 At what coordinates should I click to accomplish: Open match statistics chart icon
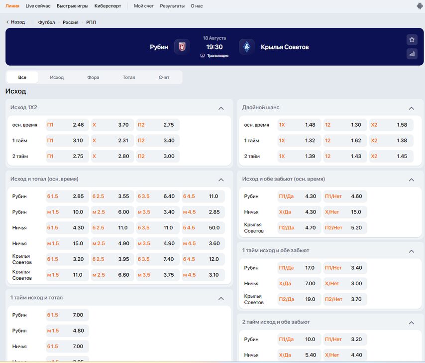pyautogui.click(x=412, y=54)
